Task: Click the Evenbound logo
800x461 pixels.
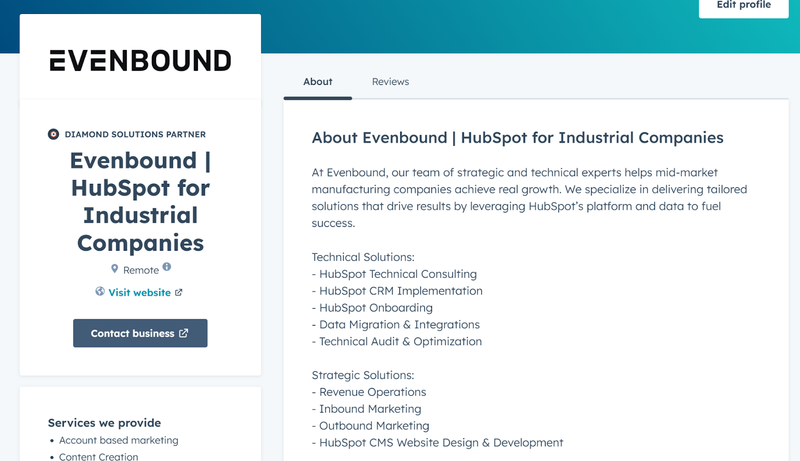Action: [140, 60]
